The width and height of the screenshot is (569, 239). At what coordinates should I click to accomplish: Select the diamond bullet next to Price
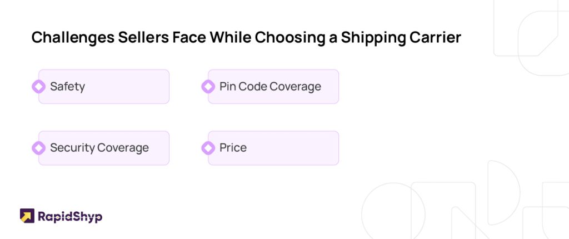(208, 148)
